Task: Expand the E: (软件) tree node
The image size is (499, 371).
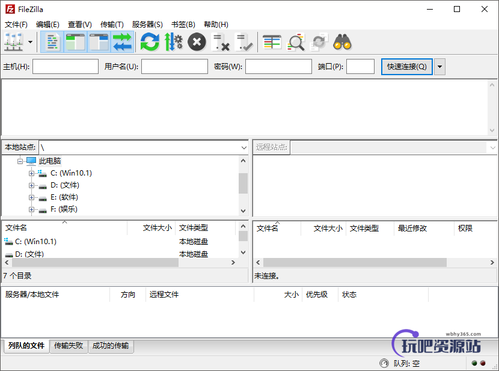Action: [31, 198]
